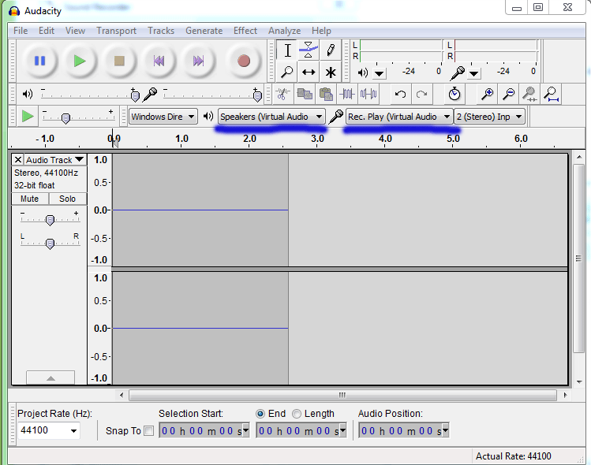Image resolution: width=591 pixels, height=465 pixels.
Task: Select the Time Shift tool
Action: [x=309, y=72]
